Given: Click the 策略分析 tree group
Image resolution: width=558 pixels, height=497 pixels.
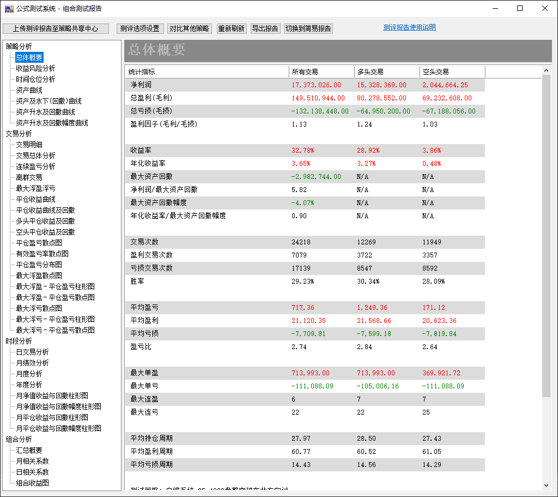Looking at the screenshot, I should tap(19, 46).
